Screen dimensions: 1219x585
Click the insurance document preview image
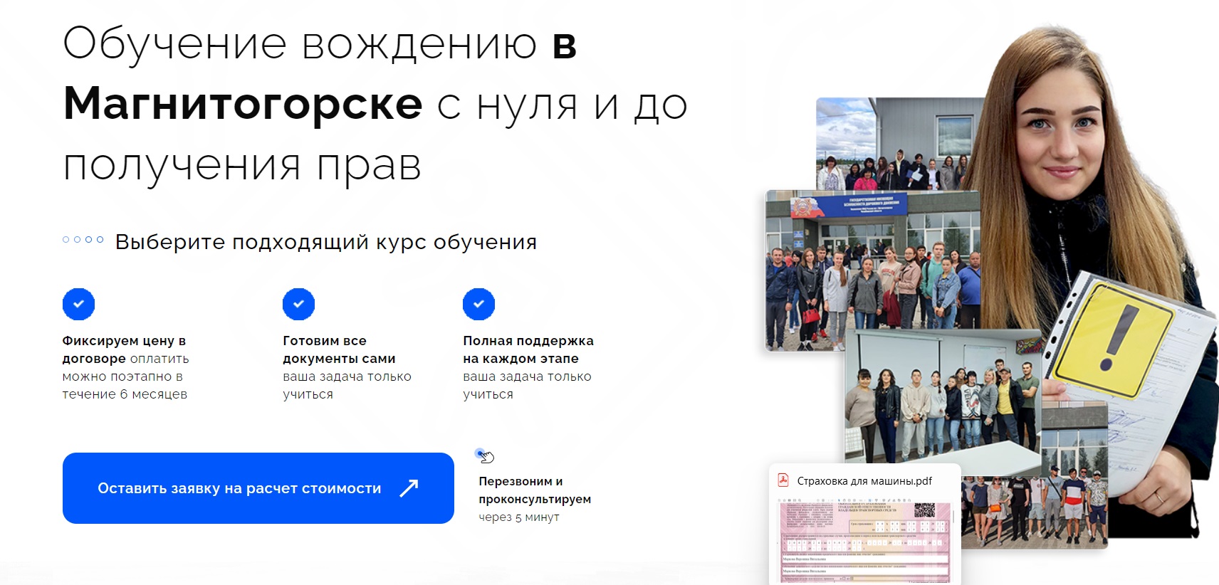point(865,541)
